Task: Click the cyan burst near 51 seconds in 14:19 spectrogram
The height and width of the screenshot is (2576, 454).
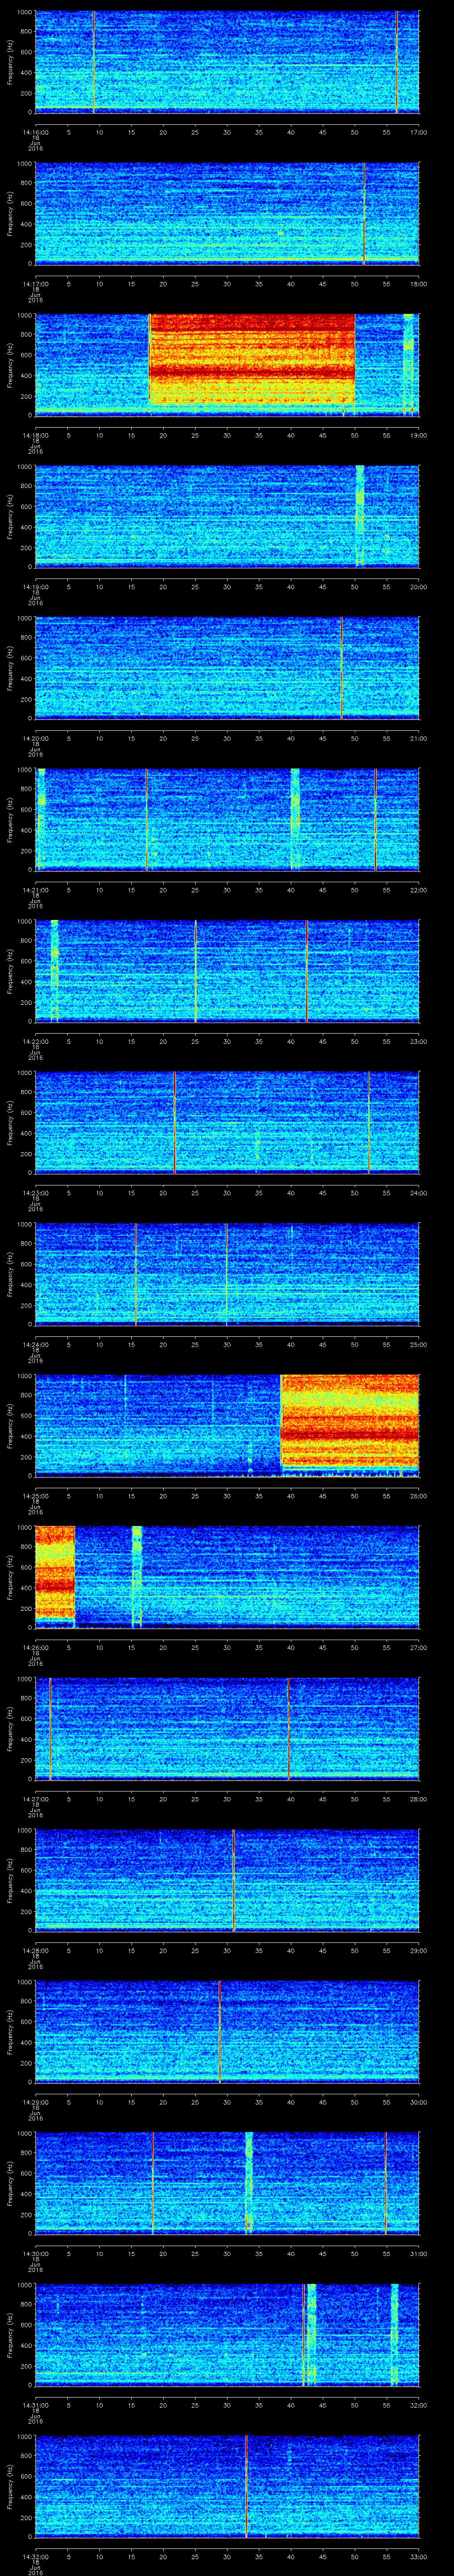Action: click(x=360, y=516)
